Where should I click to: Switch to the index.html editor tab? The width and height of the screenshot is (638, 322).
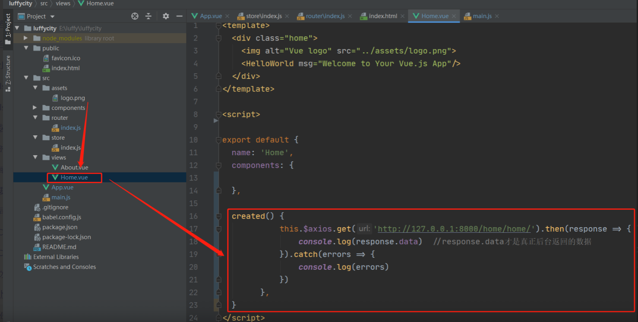click(382, 16)
